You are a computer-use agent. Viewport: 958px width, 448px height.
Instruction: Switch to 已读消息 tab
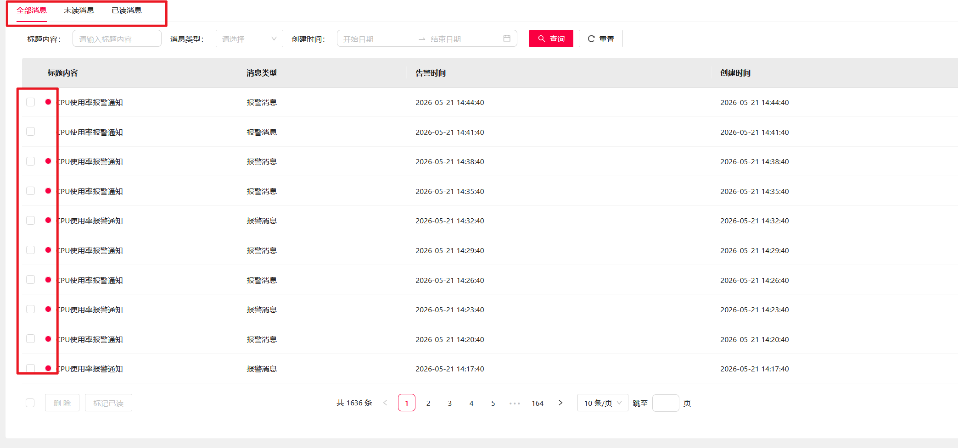point(127,10)
